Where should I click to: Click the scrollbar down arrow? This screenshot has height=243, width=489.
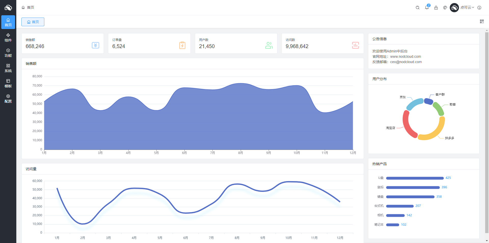coord(487,241)
